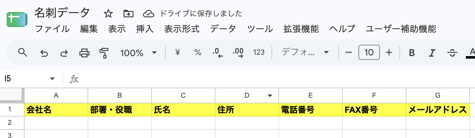
Task: Toggle bold formatting
Action: coord(412,53)
